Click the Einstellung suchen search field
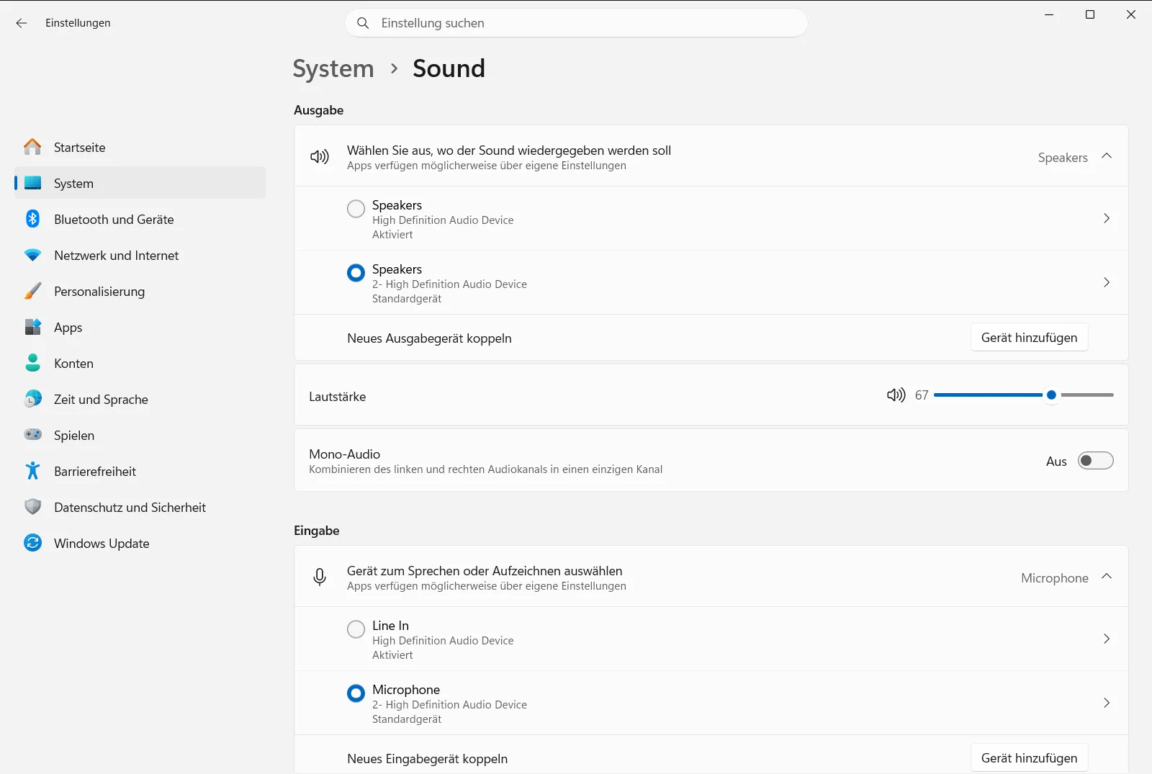The height and width of the screenshot is (774, 1152). 576,23
